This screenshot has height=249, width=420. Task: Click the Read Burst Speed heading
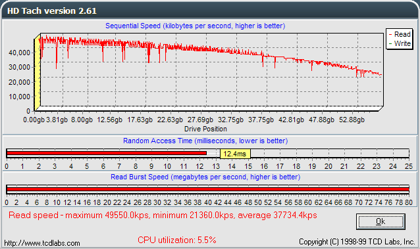(x=205, y=177)
